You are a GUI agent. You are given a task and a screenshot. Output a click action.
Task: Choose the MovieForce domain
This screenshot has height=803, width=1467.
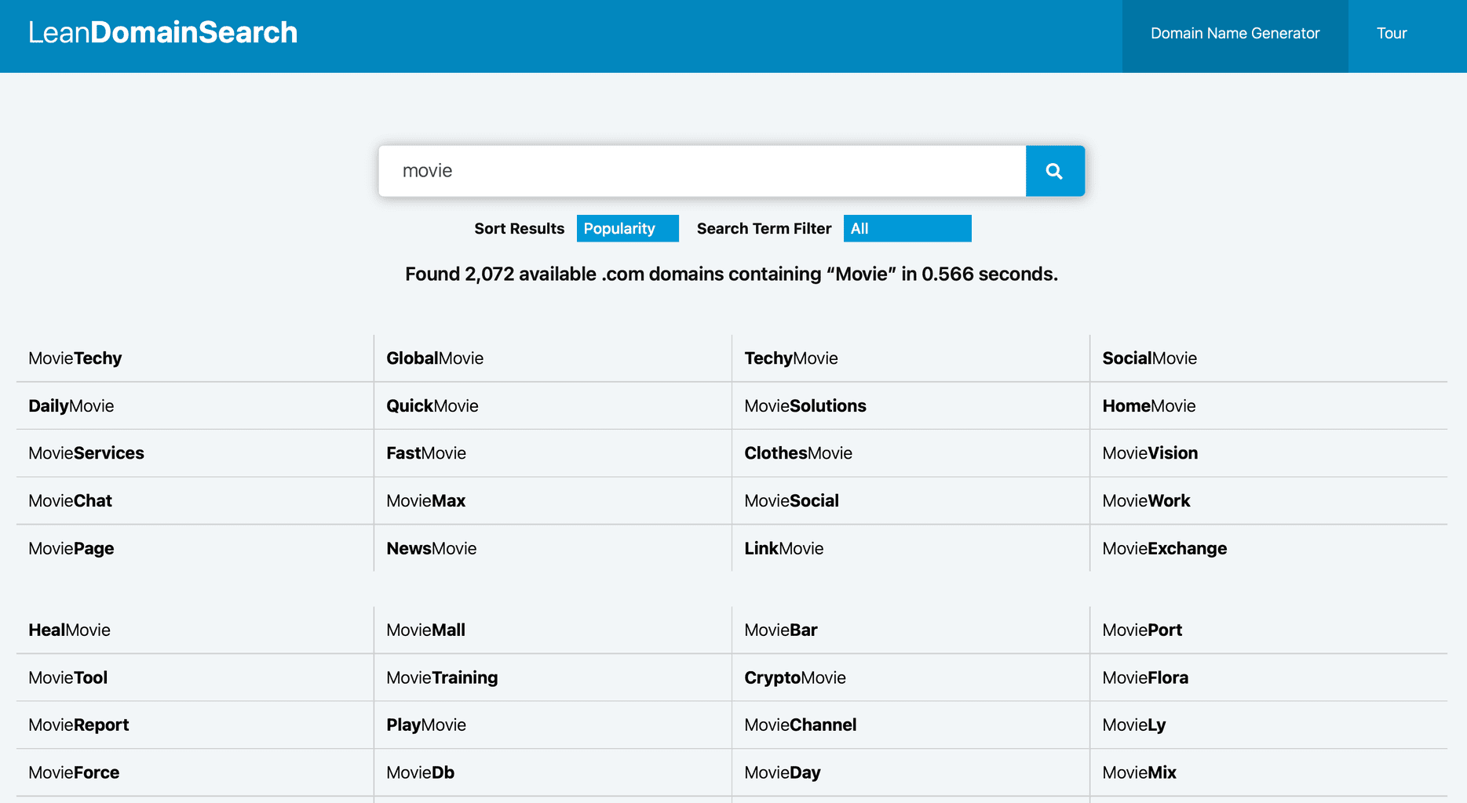click(x=74, y=773)
